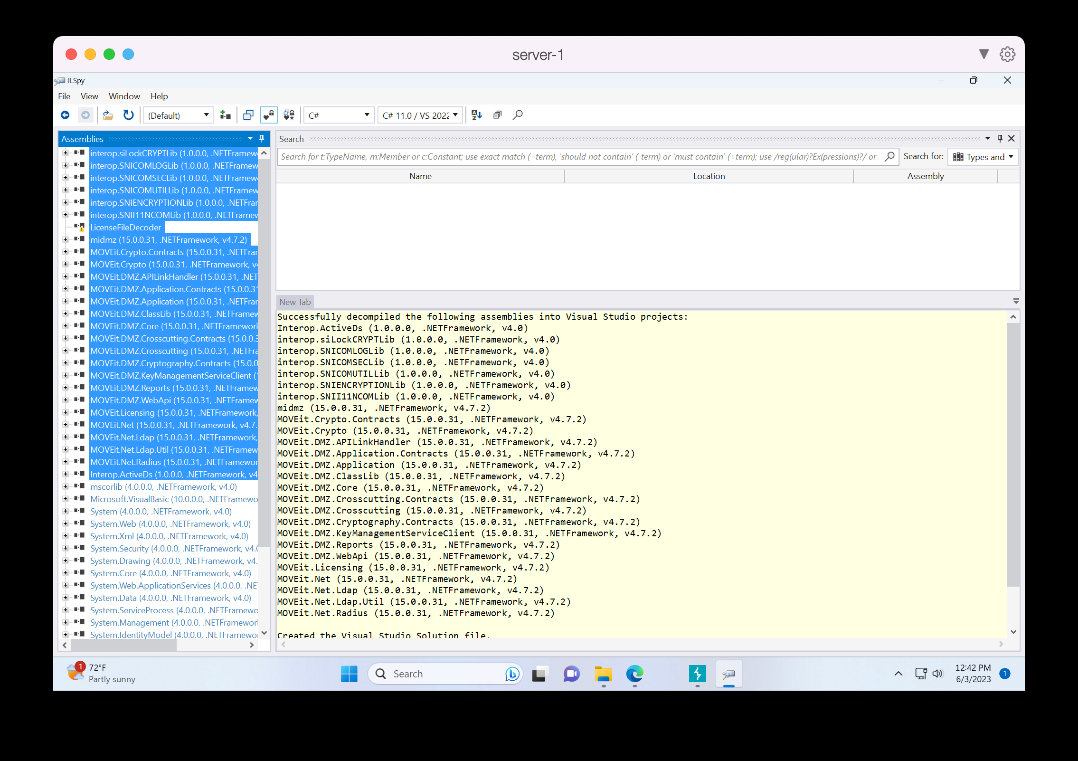This screenshot has width=1078, height=761.
Task: Toggle show internal API types button
Action: pyautogui.click(x=269, y=115)
